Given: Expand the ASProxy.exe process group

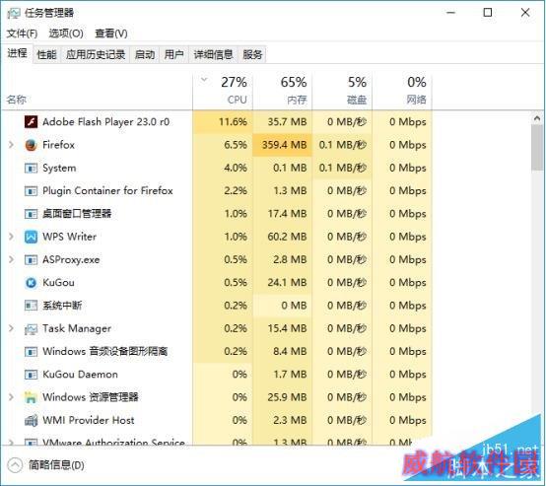Looking at the screenshot, I should 11,259.
